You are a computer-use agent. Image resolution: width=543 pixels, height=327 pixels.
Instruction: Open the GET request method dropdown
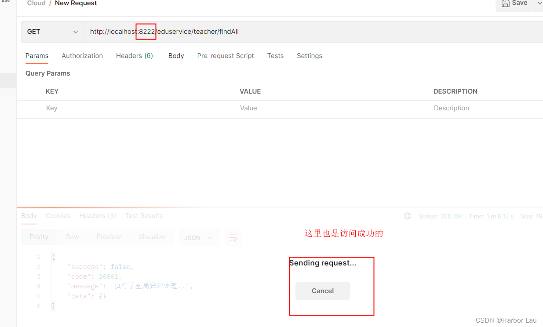(x=75, y=32)
